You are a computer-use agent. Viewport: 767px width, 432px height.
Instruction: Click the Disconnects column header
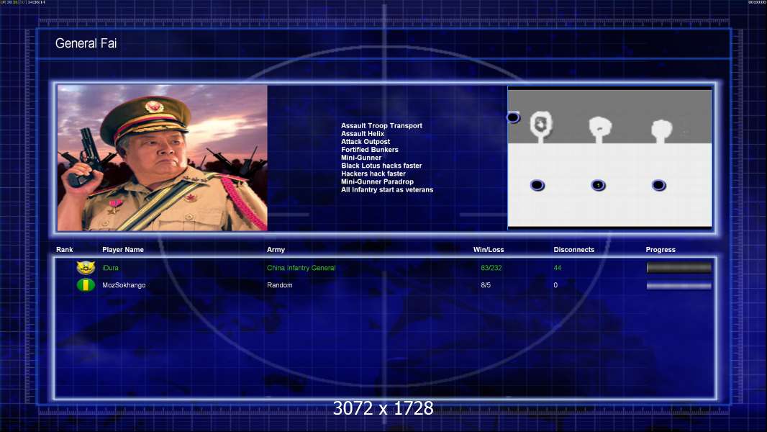click(573, 250)
